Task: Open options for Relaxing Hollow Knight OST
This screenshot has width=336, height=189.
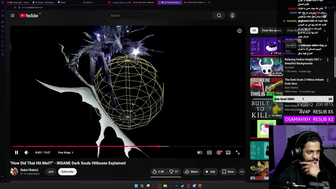Action: [328, 60]
